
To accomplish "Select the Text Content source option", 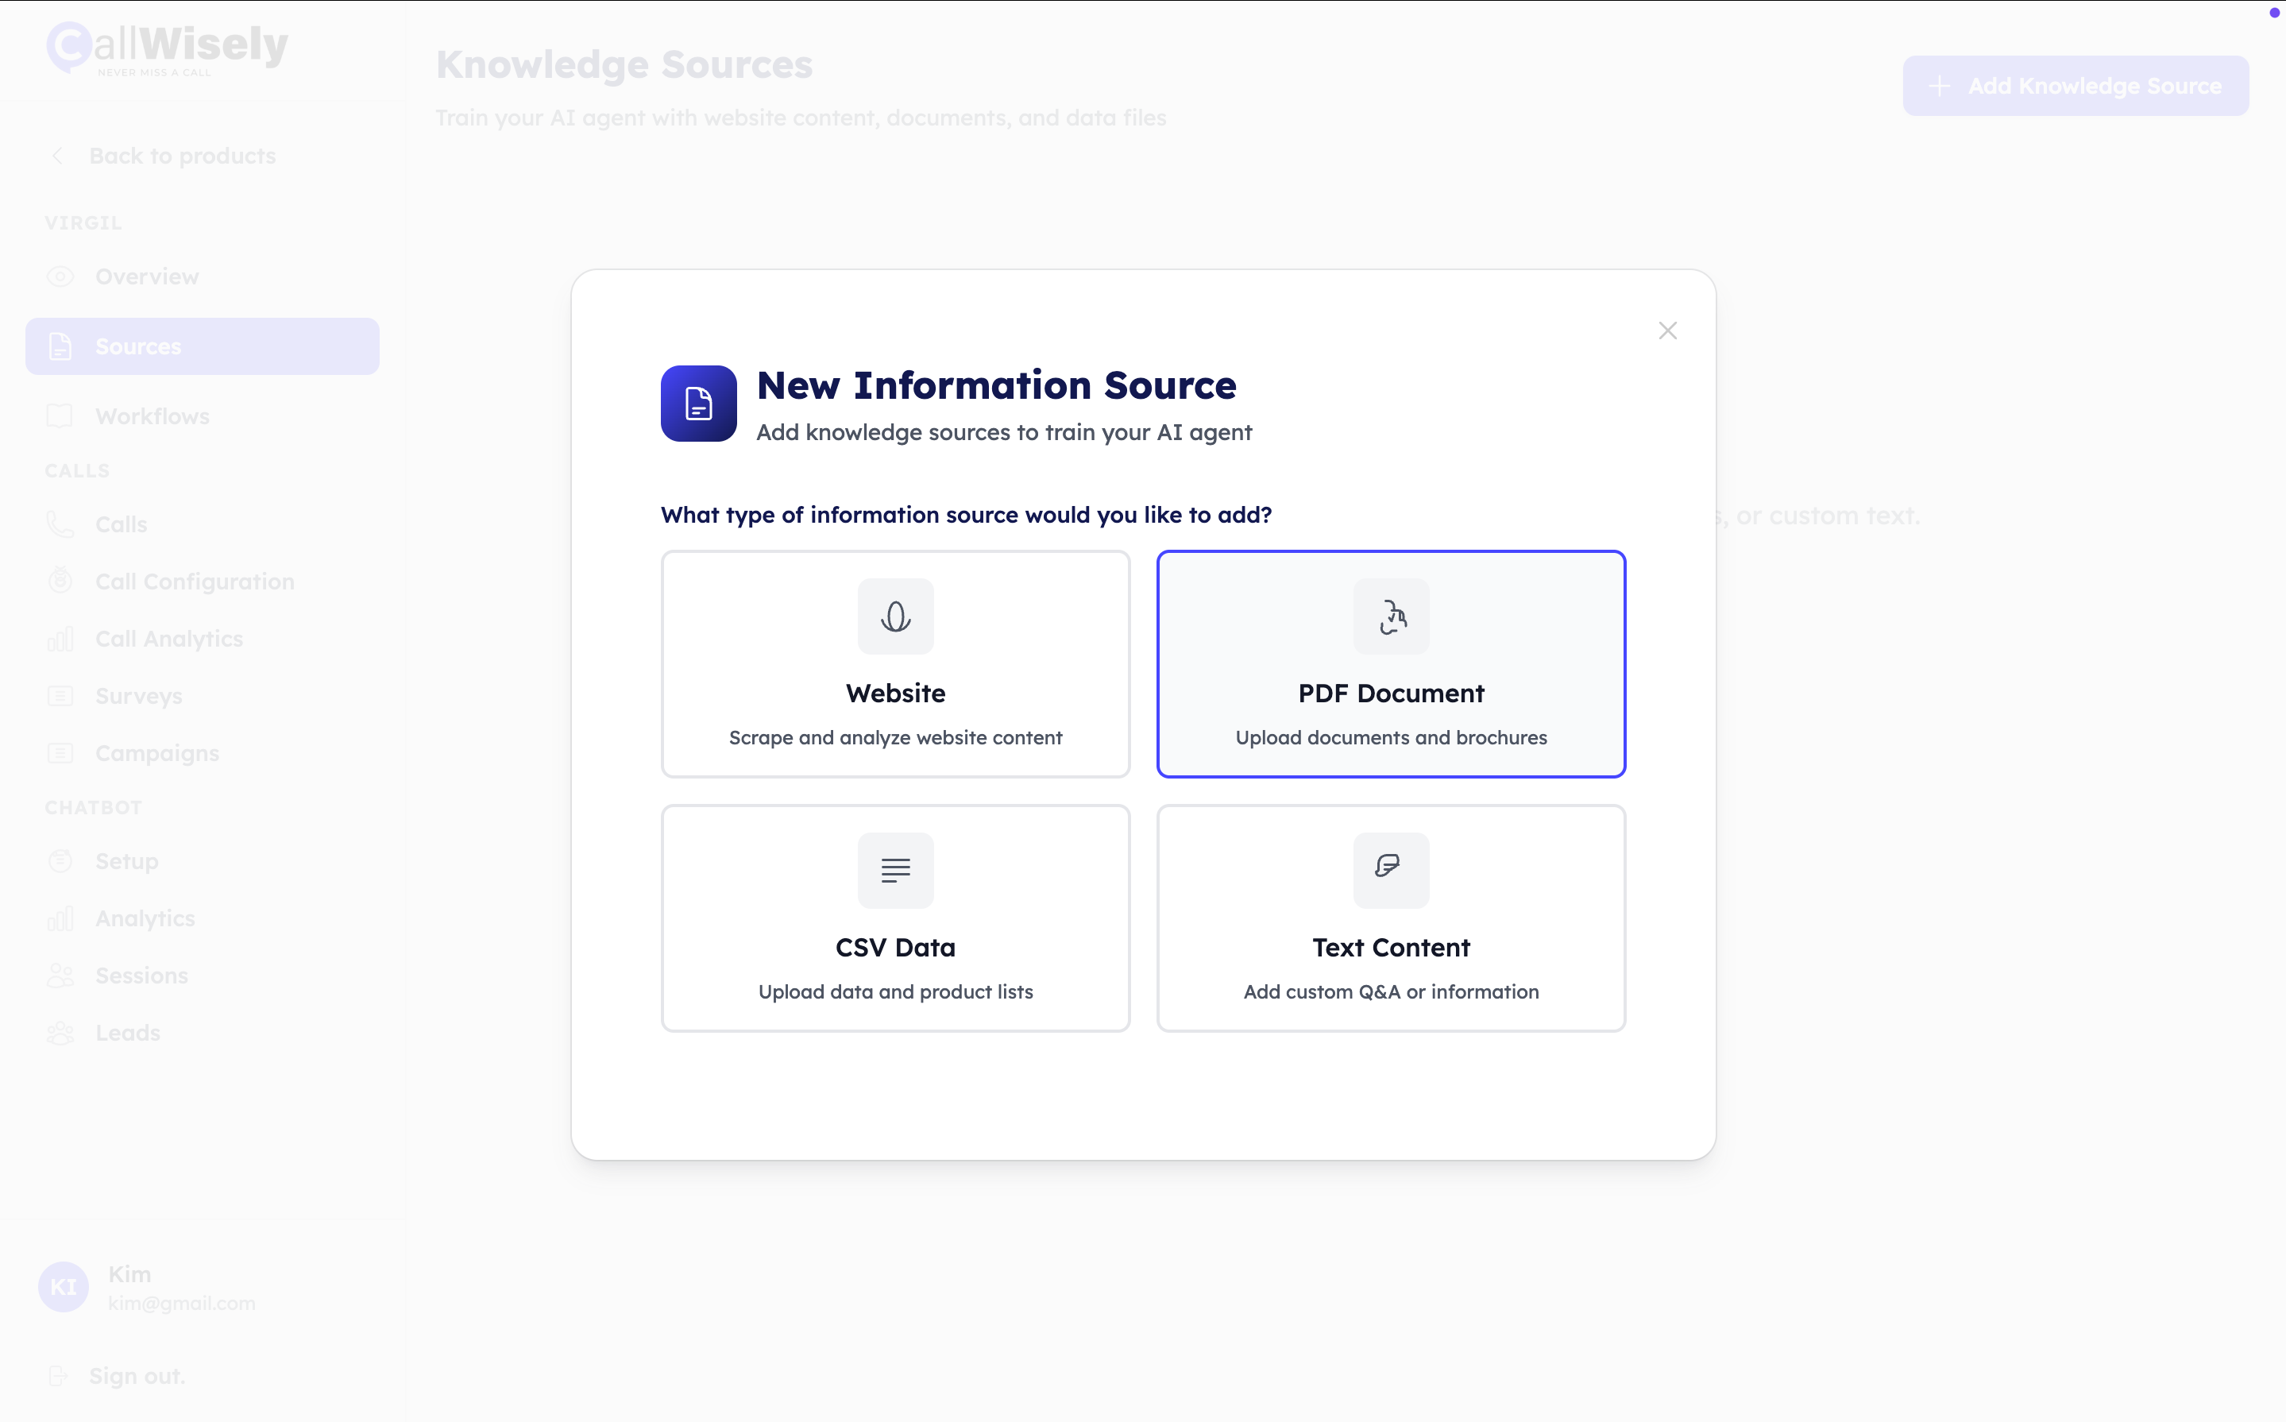I will (1391, 918).
